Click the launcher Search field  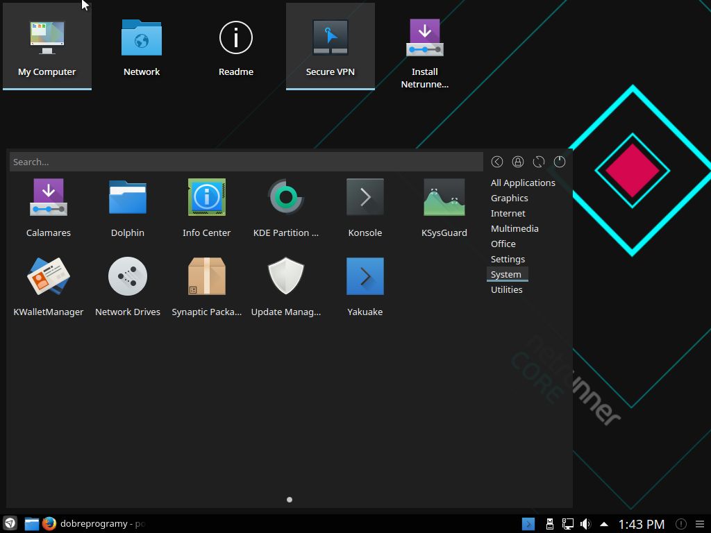pos(246,162)
